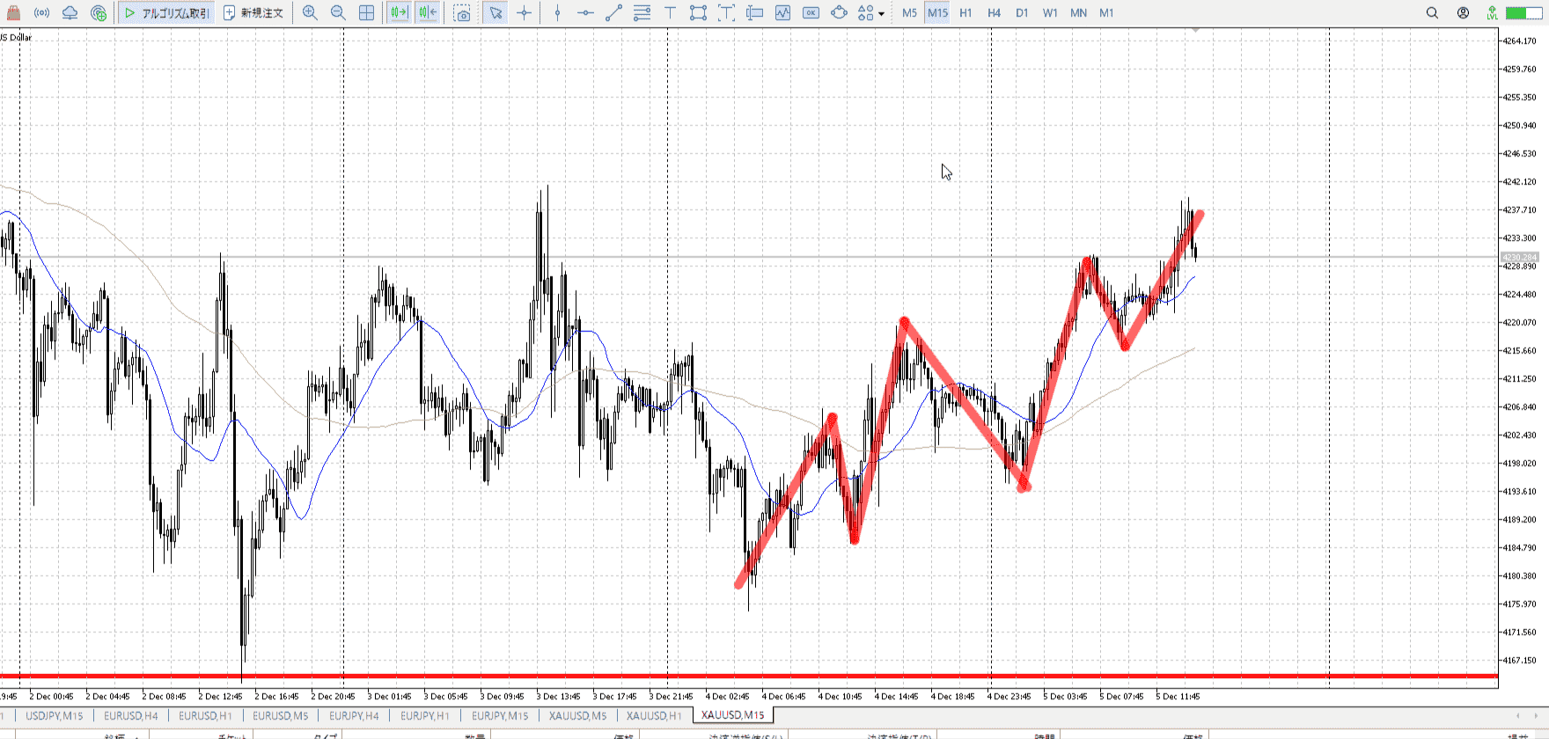Click the red horizontal line on chart
Image resolution: width=1549 pixels, height=739 pixels.
pyautogui.click(x=616, y=677)
